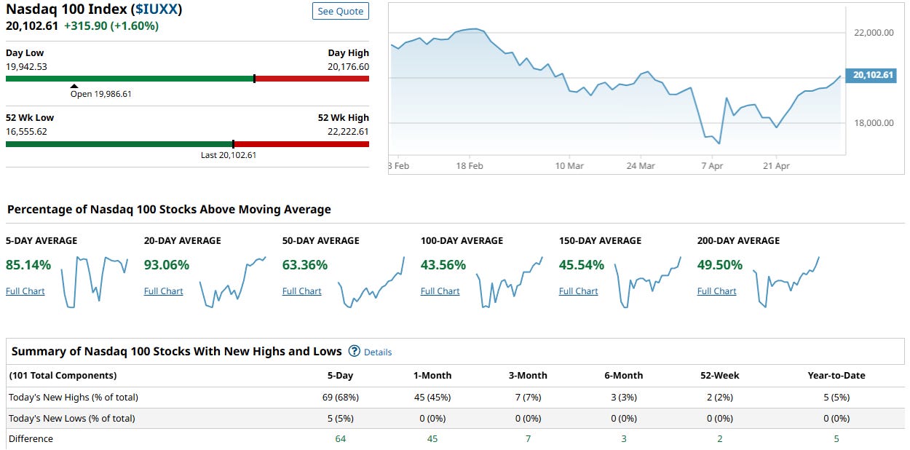Click the See Quote button
The width and height of the screenshot is (910, 450).
coord(341,12)
